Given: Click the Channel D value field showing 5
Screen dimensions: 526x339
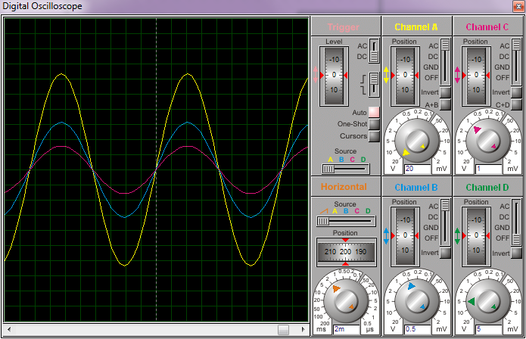Looking at the screenshot, I should coord(488,329).
